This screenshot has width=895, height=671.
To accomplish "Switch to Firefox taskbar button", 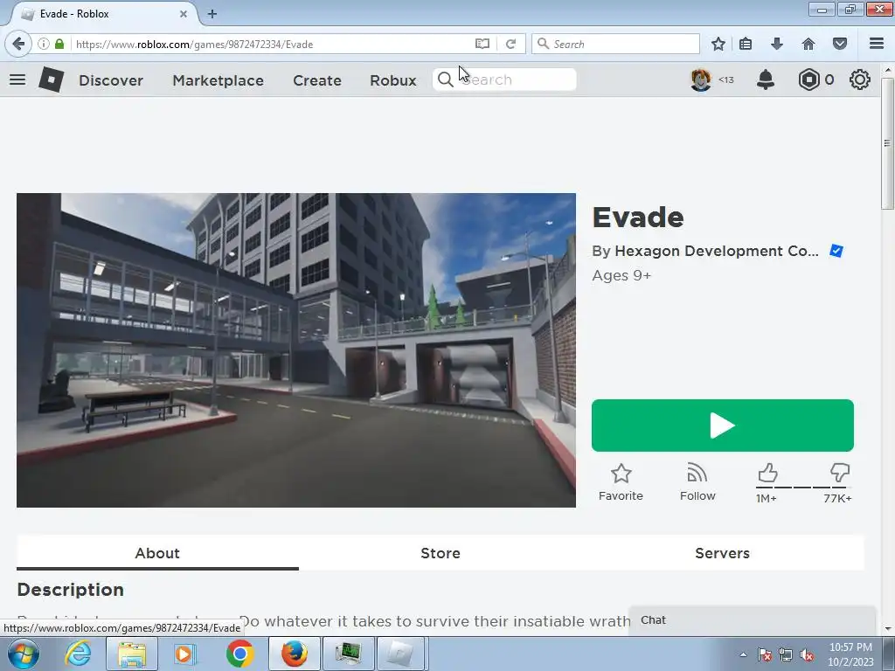I will click(x=294, y=654).
